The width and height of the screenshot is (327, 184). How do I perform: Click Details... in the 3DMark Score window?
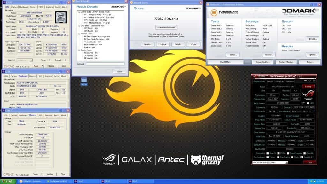pos(179,44)
